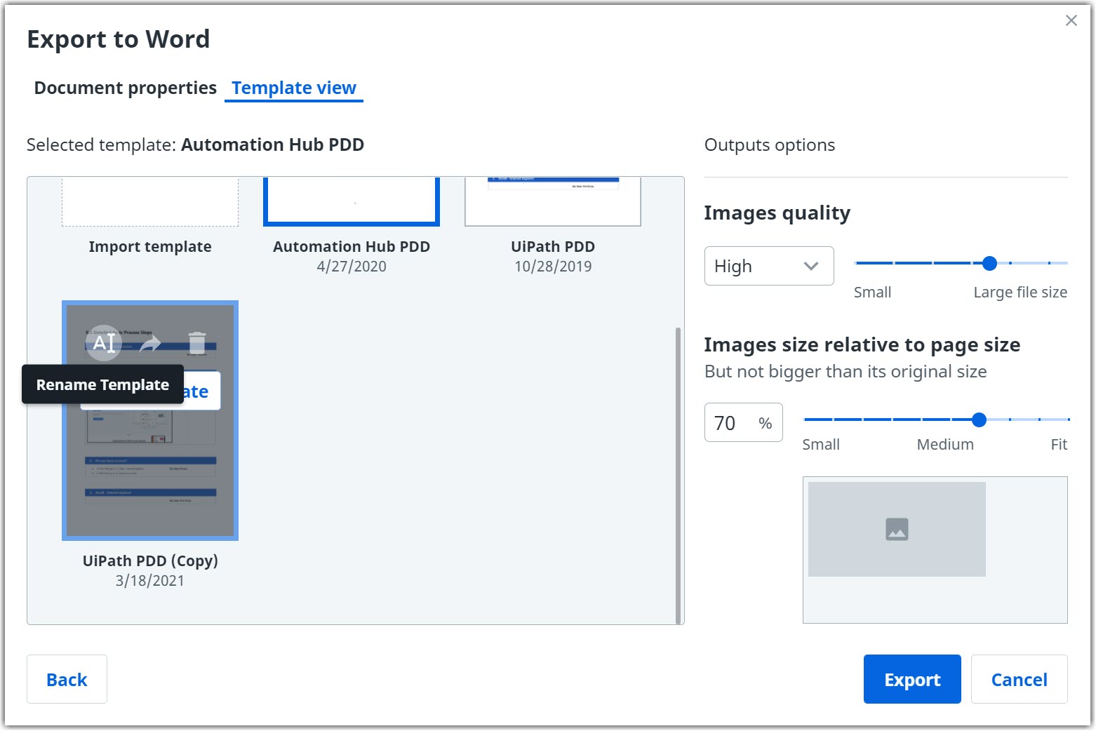The height and width of the screenshot is (731, 1096).
Task: Click the Import template label
Action: point(150,246)
